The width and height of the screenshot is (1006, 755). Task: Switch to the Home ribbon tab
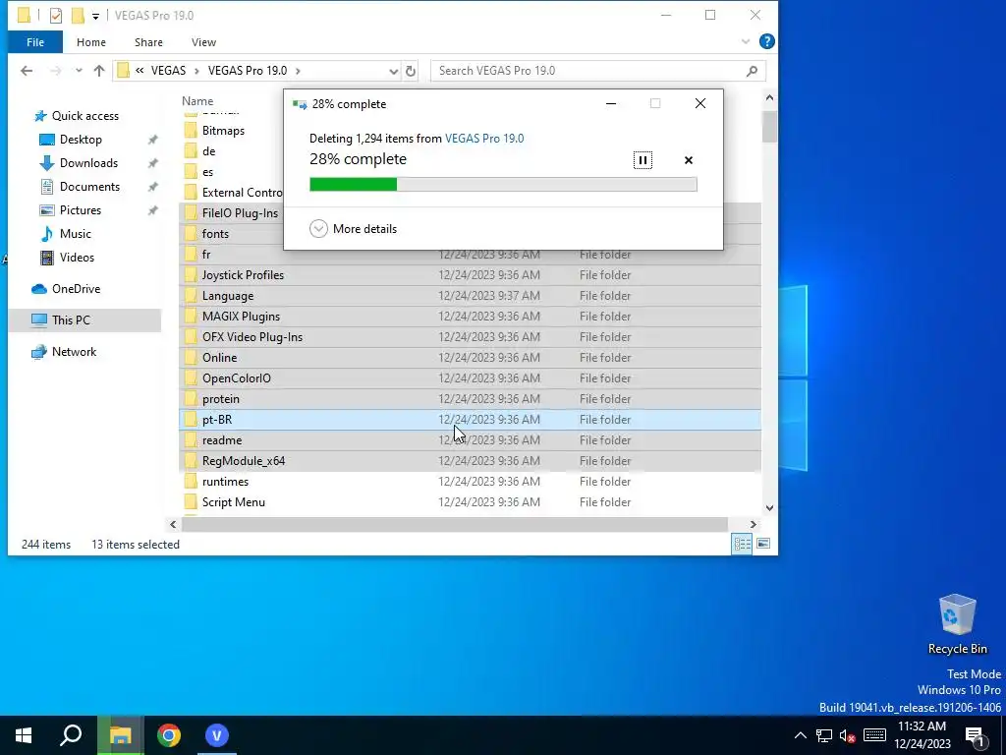click(91, 42)
